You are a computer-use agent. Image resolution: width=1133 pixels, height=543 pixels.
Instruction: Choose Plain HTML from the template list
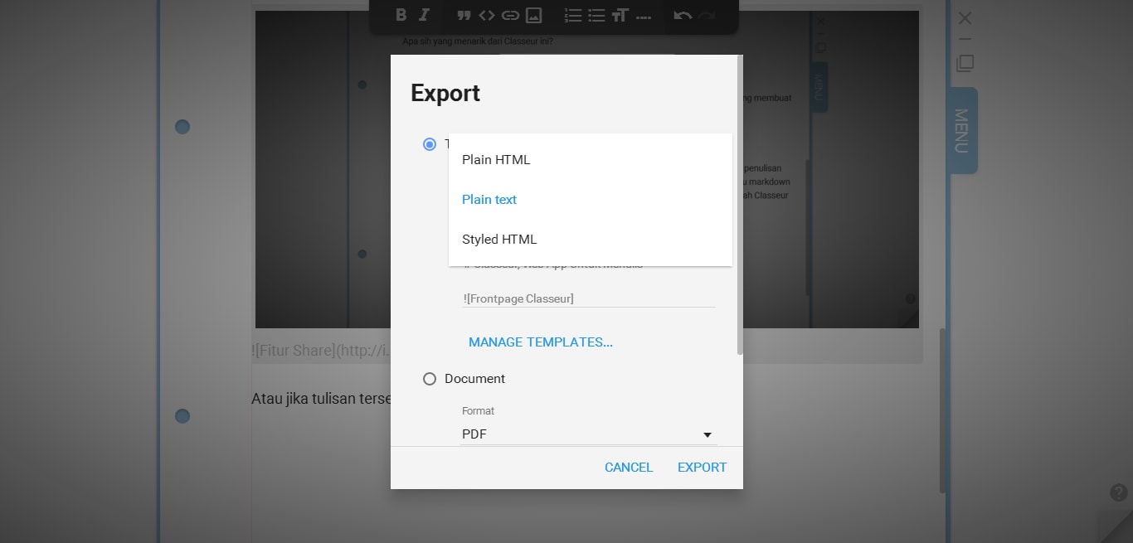(591, 160)
